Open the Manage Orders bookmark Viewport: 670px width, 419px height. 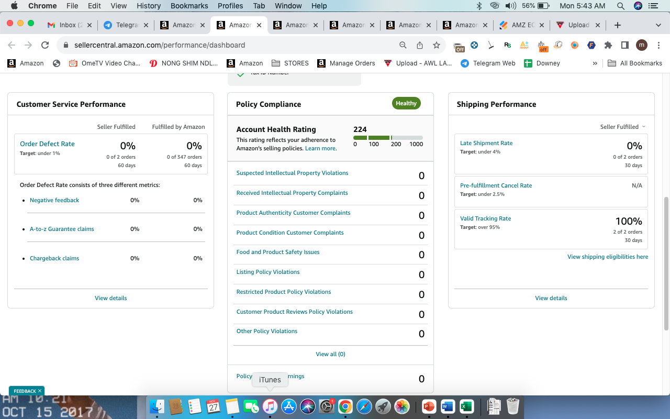click(x=346, y=63)
